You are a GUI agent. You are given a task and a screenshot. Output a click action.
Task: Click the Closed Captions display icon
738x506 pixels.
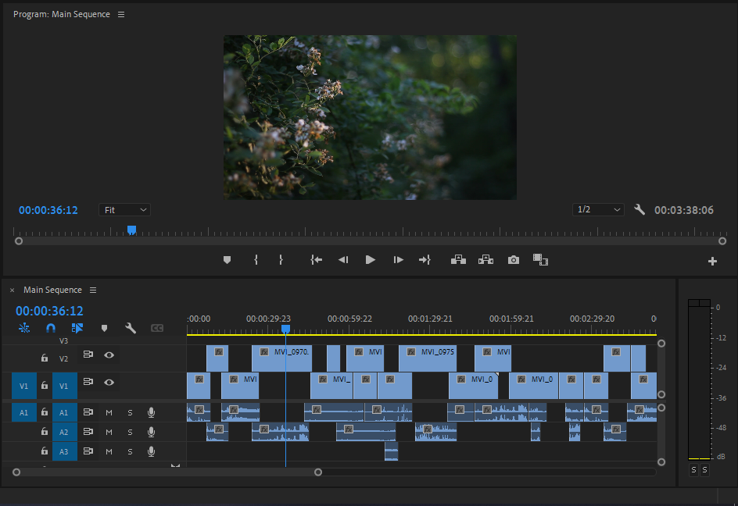(157, 328)
